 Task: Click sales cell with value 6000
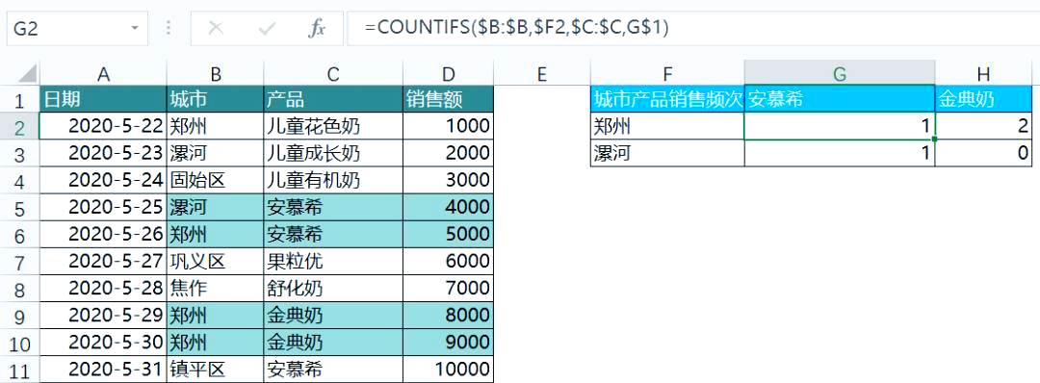coord(449,262)
